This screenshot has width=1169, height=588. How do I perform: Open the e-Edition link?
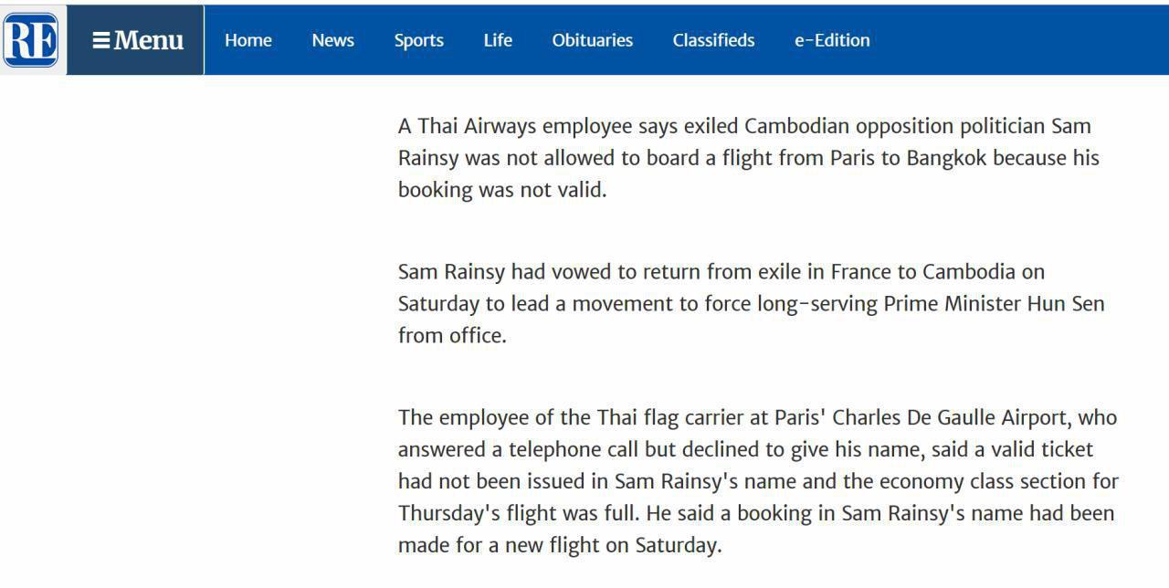832,40
